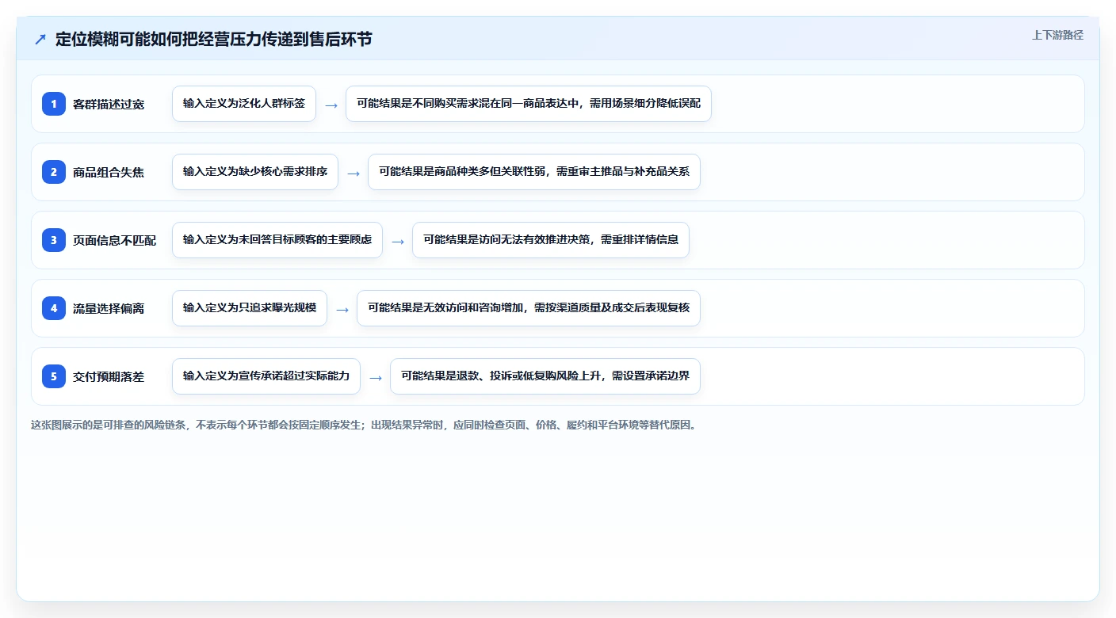1116x618 pixels.
Task: Select the 页面信息不匹配 label
Action: click(x=114, y=240)
